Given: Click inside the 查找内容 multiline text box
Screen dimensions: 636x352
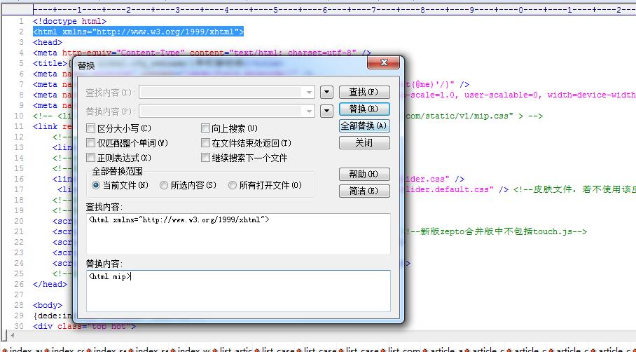Looking at the screenshot, I should pyautogui.click(x=238, y=235).
